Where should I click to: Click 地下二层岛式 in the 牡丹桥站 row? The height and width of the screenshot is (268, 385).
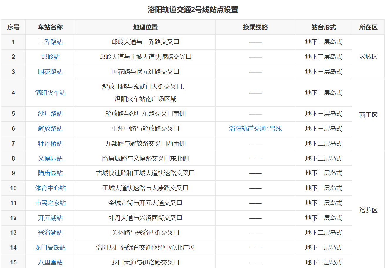pos(324,144)
